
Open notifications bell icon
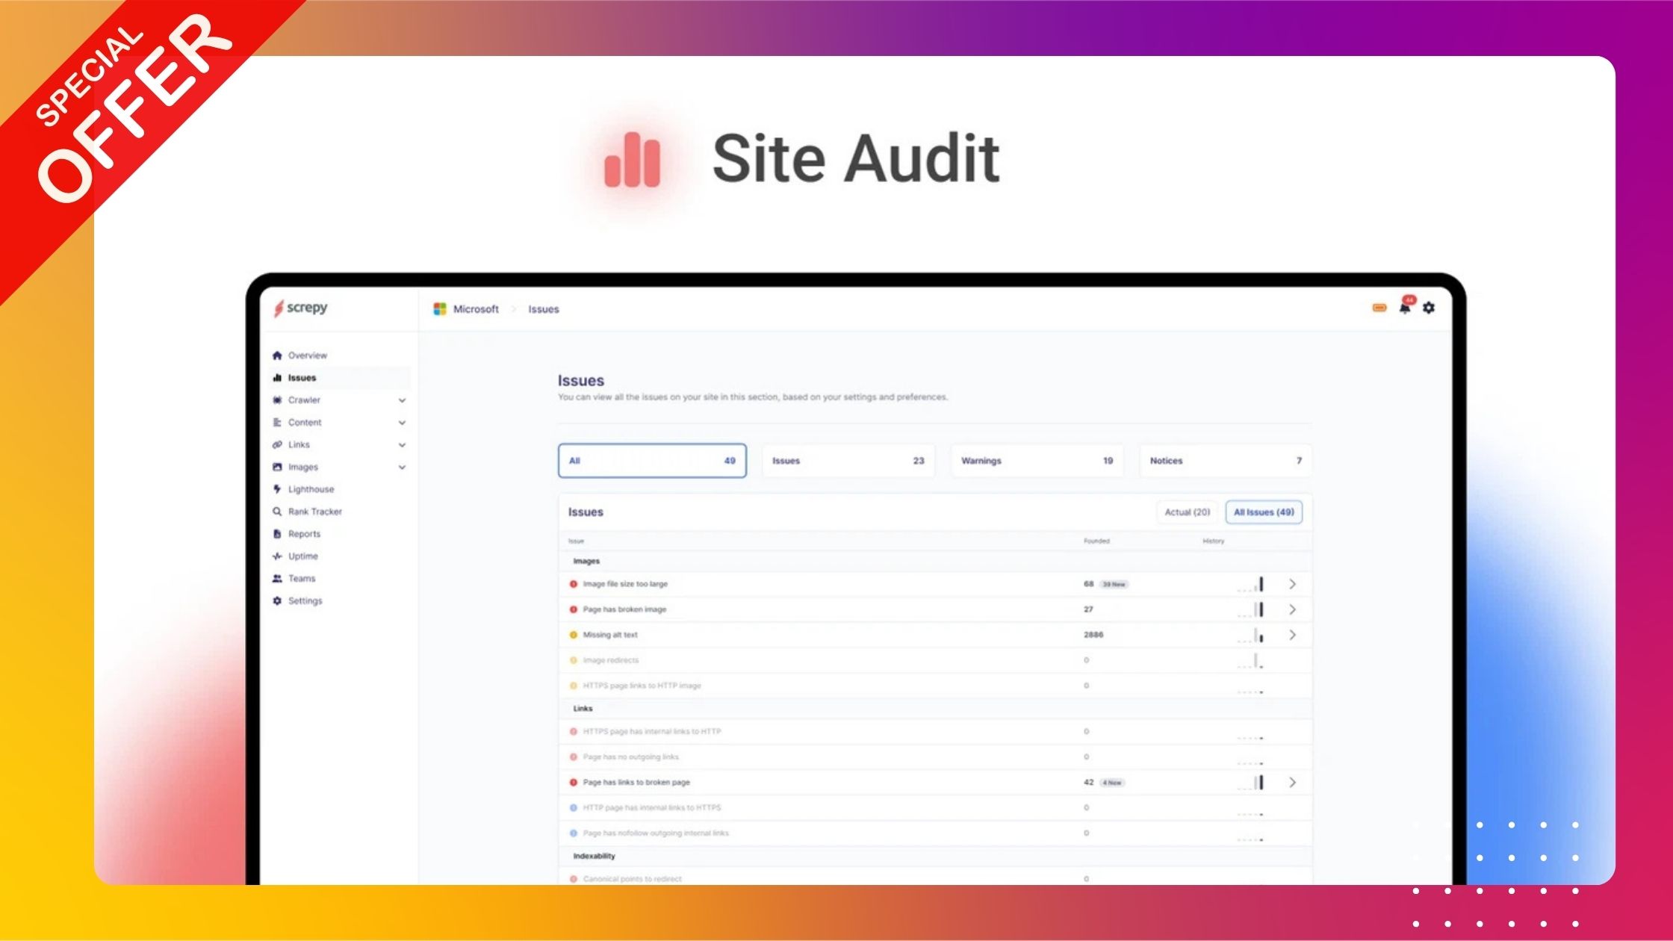coord(1405,308)
